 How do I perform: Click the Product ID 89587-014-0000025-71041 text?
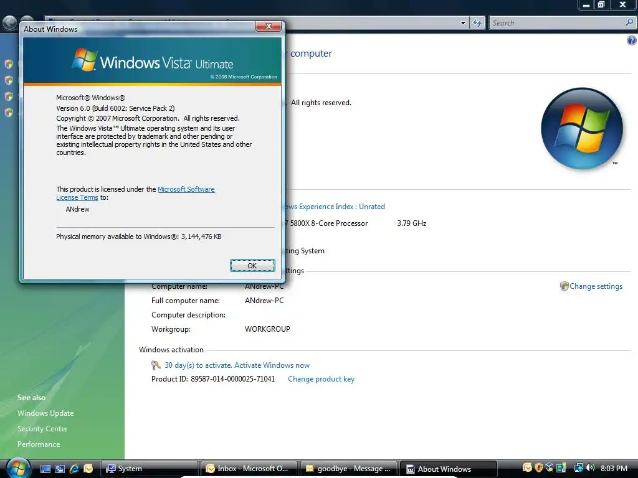[x=213, y=379]
